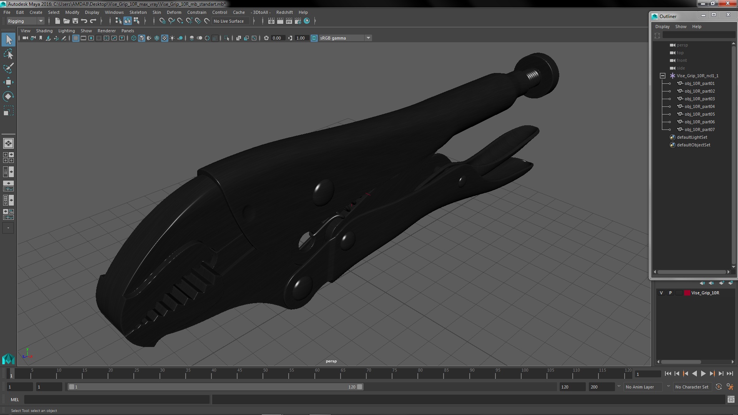
Task: Open the Render View window
Action: [271, 21]
